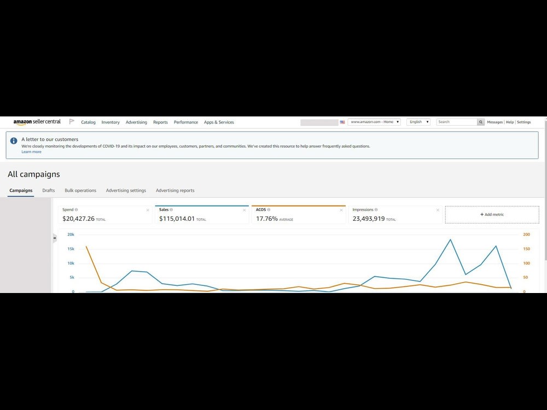Select the Spend metric card
The height and width of the screenshot is (410, 547).
click(x=104, y=214)
